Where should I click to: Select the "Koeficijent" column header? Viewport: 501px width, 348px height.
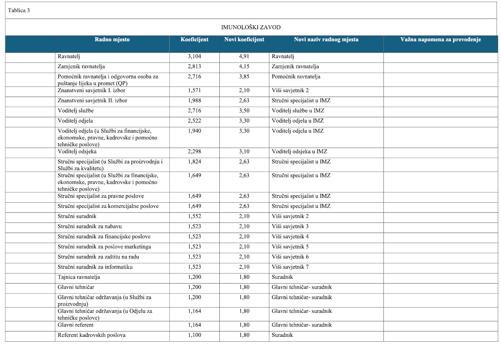(194, 40)
